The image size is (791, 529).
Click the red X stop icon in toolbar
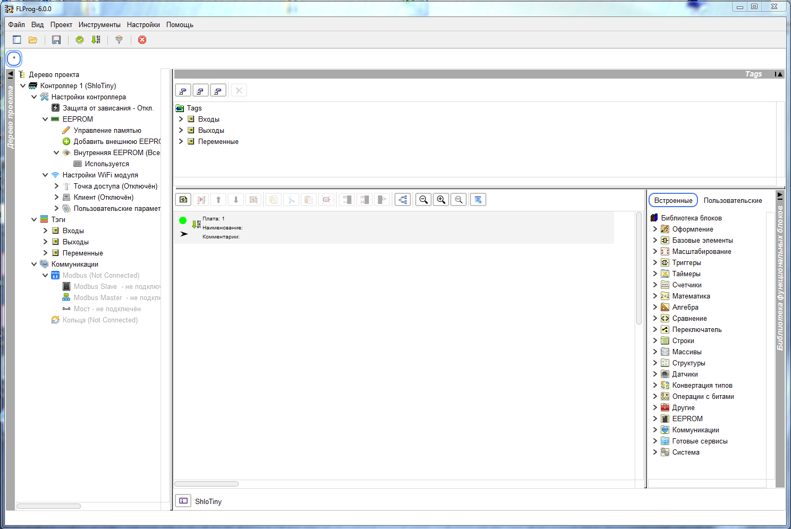(142, 40)
